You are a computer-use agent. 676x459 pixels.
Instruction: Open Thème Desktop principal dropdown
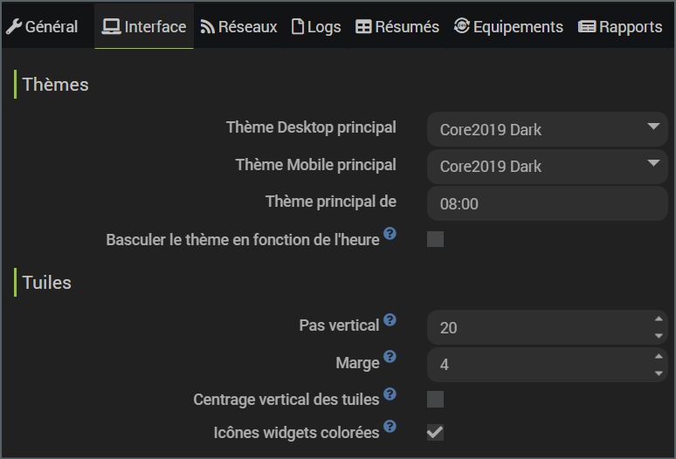[x=547, y=129]
